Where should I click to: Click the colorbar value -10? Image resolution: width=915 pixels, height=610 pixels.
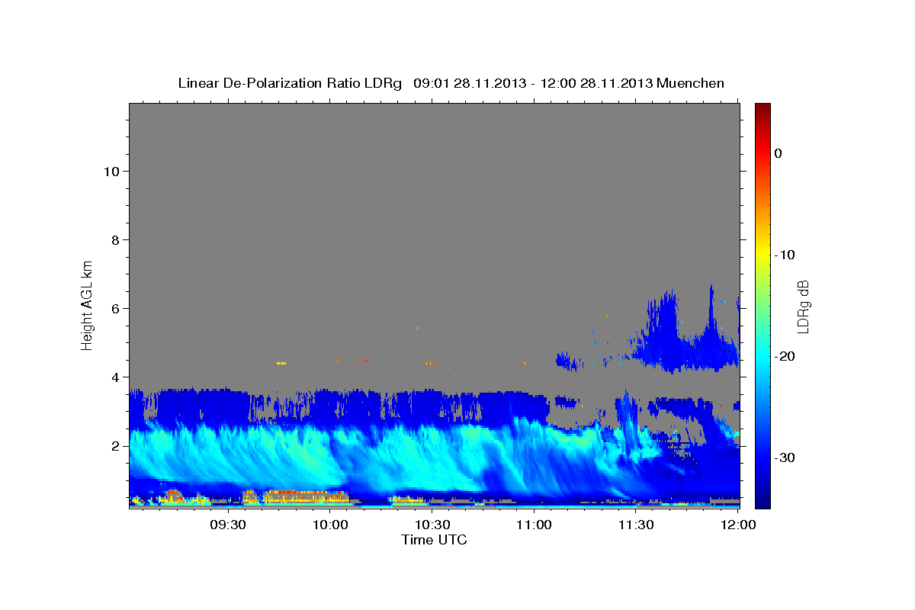point(785,255)
